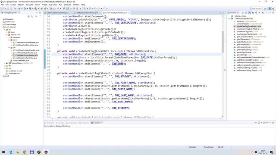
Task: Click the New Java Class toolbar icon
Action: point(45,9)
